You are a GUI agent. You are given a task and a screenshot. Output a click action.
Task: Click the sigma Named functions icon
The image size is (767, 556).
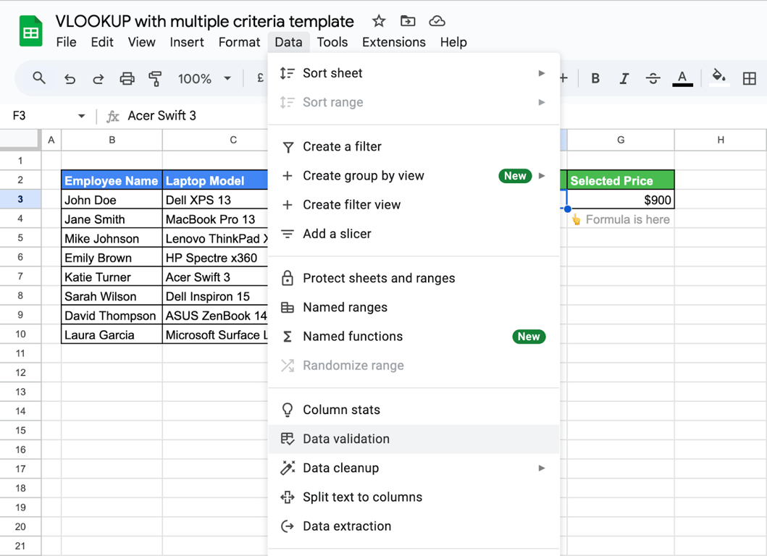(288, 337)
